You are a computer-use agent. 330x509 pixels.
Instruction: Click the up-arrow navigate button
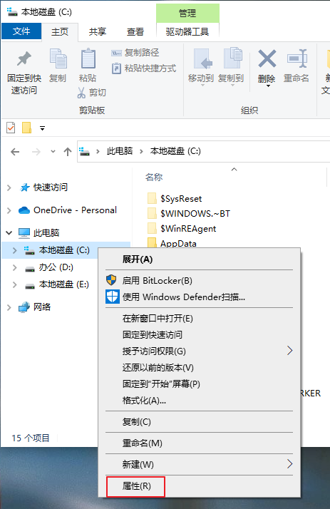[x=68, y=152]
